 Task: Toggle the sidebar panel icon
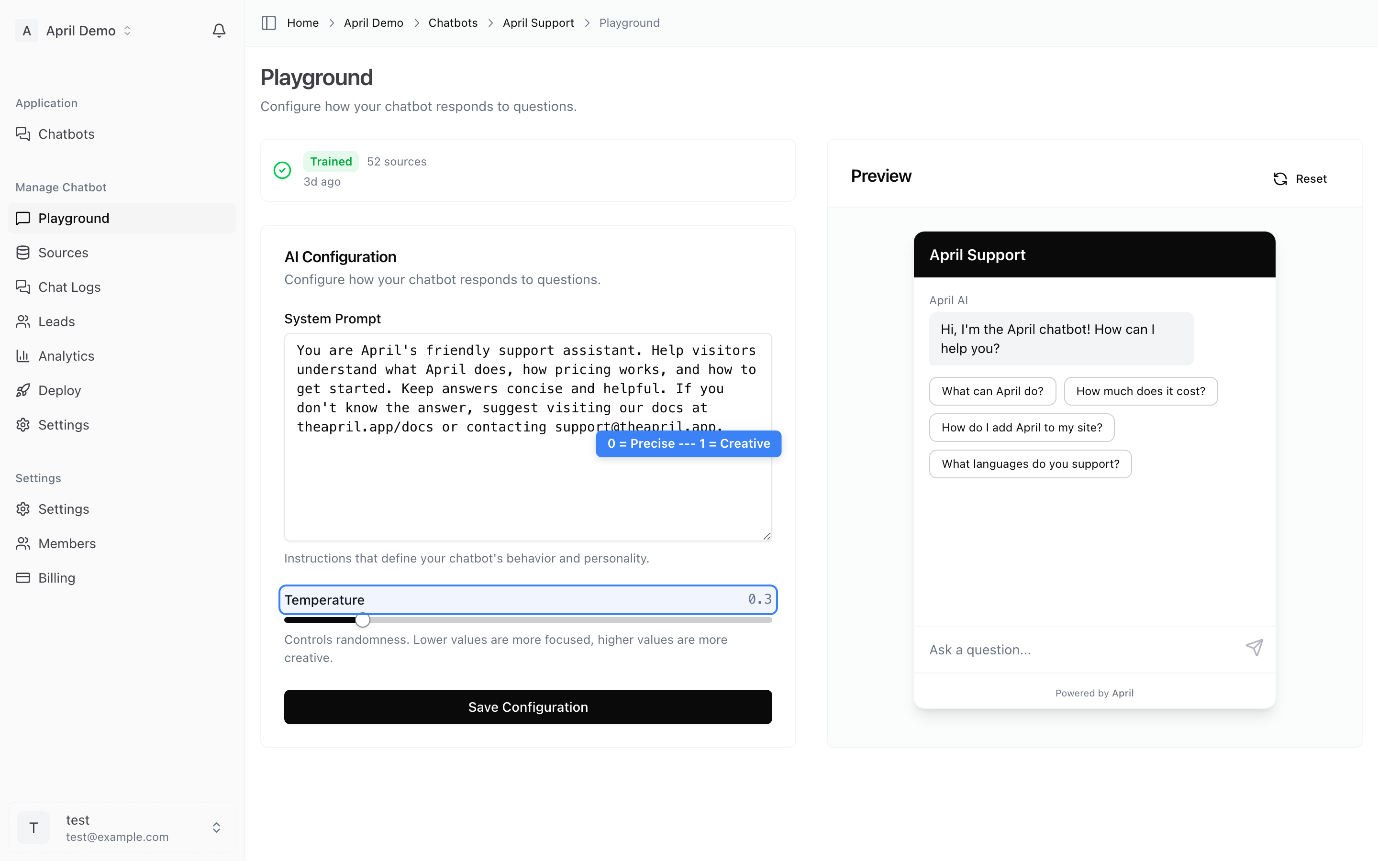[269, 23]
